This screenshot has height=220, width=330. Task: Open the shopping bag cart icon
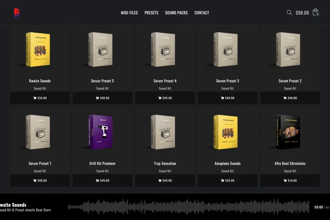point(315,13)
